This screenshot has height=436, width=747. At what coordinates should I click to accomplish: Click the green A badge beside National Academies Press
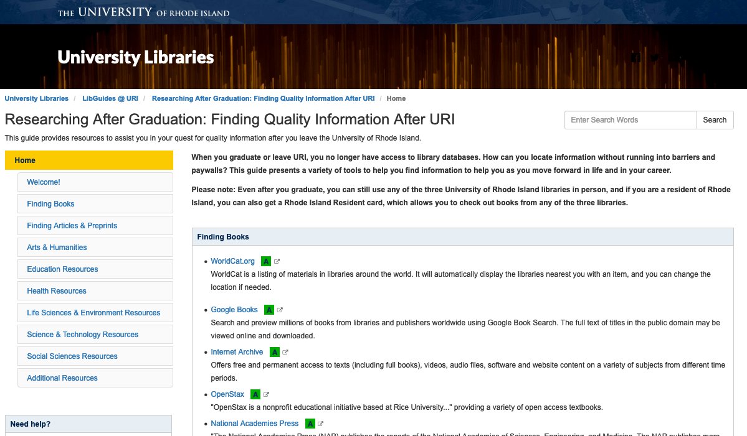pos(310,424)
